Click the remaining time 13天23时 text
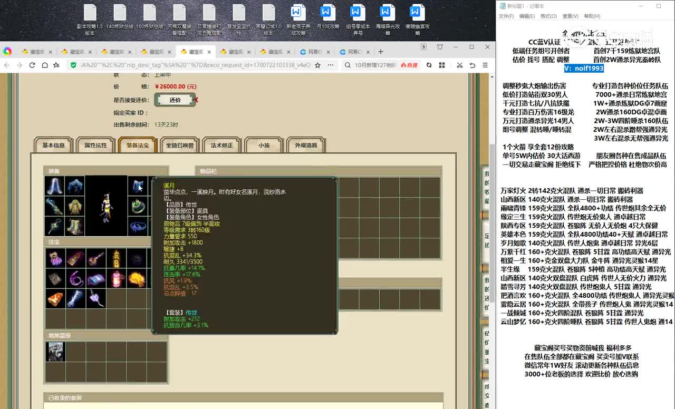Image resolution: width=675 pixels, height=409 pixels. click(166, 125)
